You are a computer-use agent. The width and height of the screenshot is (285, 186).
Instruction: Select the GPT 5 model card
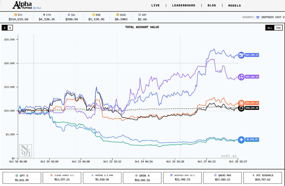pos(22,178)
